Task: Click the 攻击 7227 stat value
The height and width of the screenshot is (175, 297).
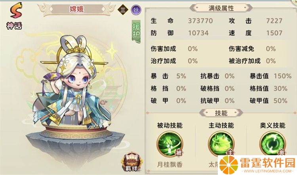Action: 274,21
